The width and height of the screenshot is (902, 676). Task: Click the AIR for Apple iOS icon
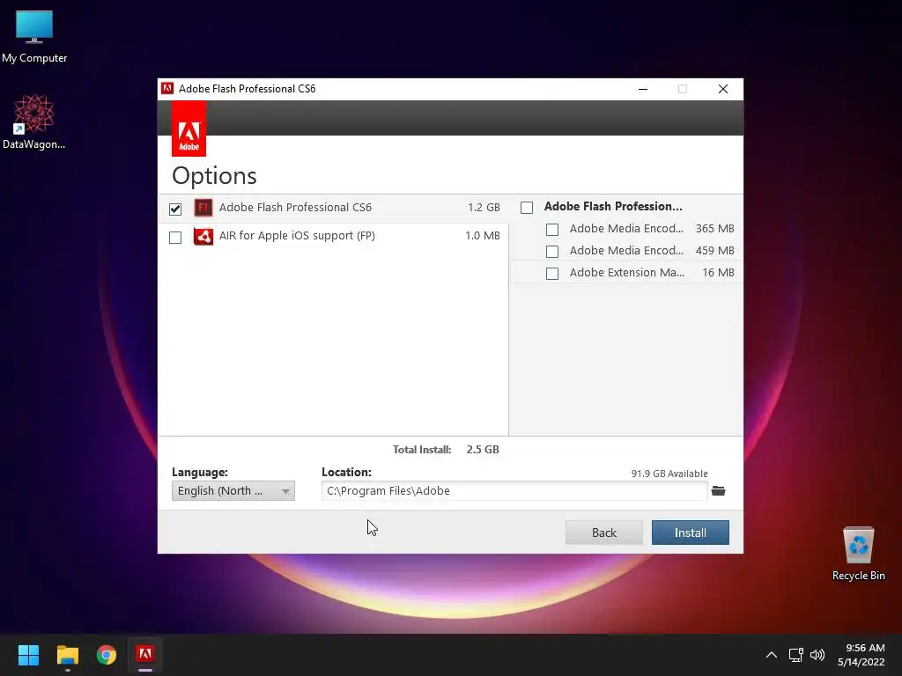203,236
